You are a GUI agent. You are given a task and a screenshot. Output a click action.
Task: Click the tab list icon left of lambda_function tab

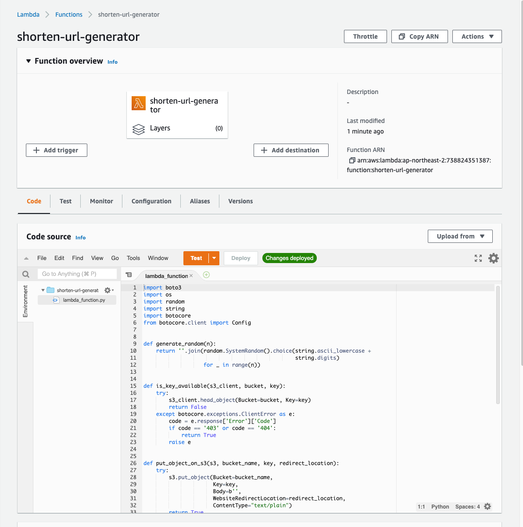[129, 275]
